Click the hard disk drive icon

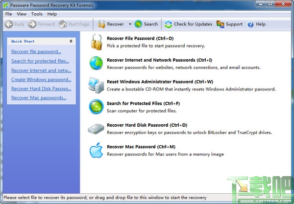pos(96,129)
